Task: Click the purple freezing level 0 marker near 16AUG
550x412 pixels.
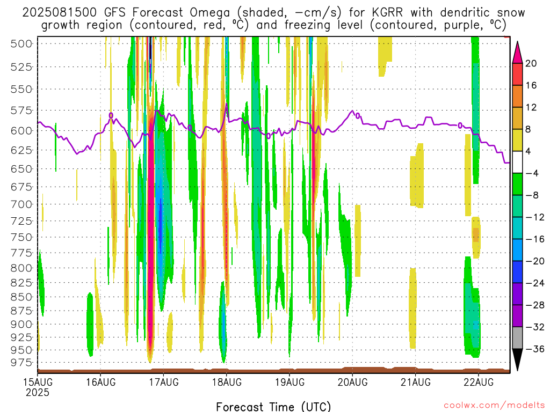Action: click(x=111, y=115)
